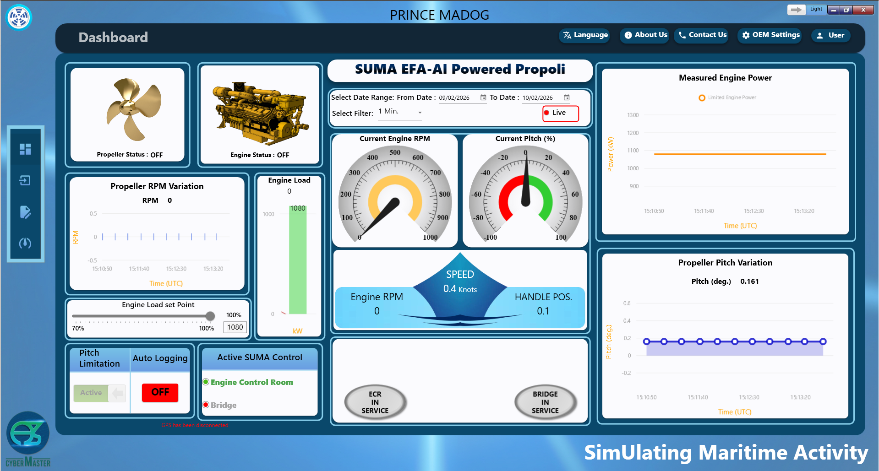Image resolution: width=879 pixels, height=471 pixels.
Task: Click the sidebar login arrow icon
Action: pyautogui.click(x=25, y=180)
